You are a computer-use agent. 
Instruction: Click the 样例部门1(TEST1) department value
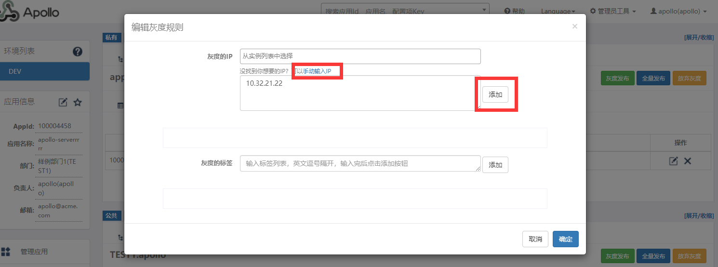tap(57, 166)
